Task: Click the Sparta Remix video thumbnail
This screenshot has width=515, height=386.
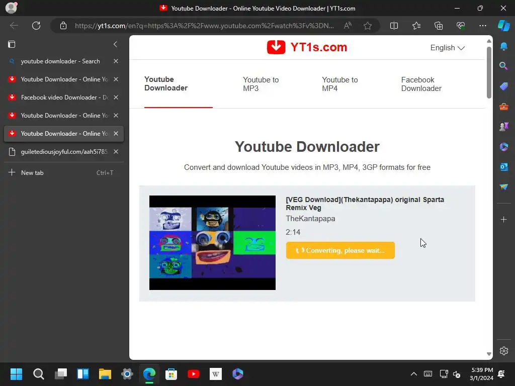Action: pos(213,243)
